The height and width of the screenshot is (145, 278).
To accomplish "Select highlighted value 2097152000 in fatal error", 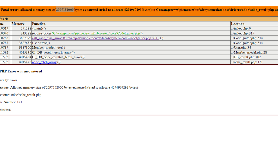I will pyautogui.click(x=65, y=10).
